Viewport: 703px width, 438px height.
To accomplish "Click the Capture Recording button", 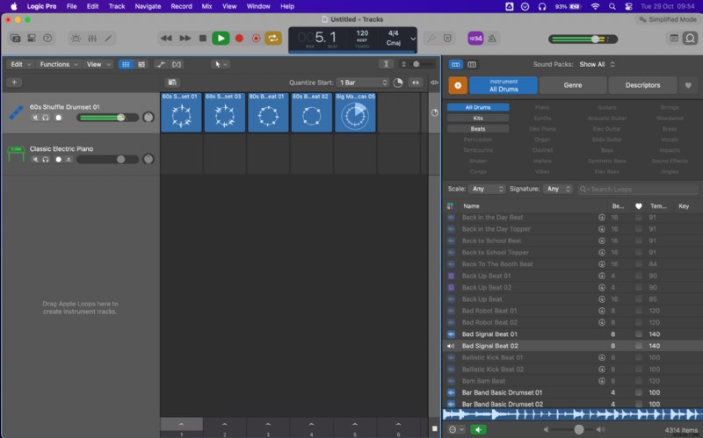I will 256,39.
